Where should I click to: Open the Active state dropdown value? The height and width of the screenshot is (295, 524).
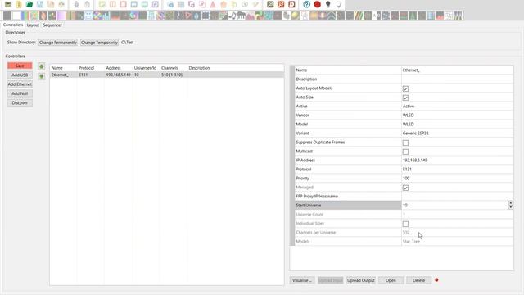click(x=457, y=107)
